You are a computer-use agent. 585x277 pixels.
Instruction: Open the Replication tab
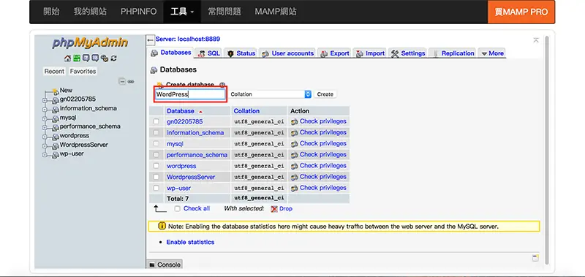pos(453,53)
